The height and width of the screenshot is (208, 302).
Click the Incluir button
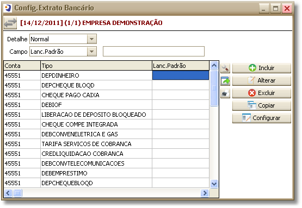click(262, 68)
